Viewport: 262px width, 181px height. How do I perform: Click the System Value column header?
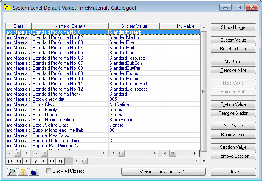coord(134,26)
